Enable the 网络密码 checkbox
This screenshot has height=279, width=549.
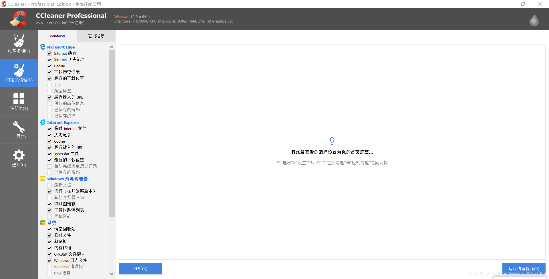49,217
